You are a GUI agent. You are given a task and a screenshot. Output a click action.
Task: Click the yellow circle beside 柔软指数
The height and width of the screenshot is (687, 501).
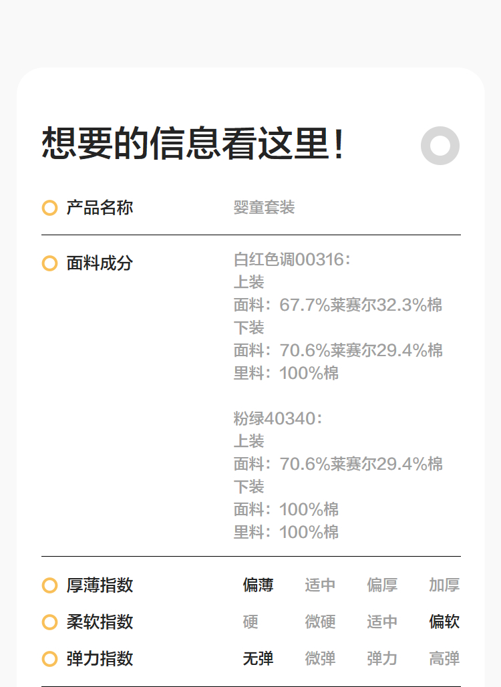coord(49,622)
